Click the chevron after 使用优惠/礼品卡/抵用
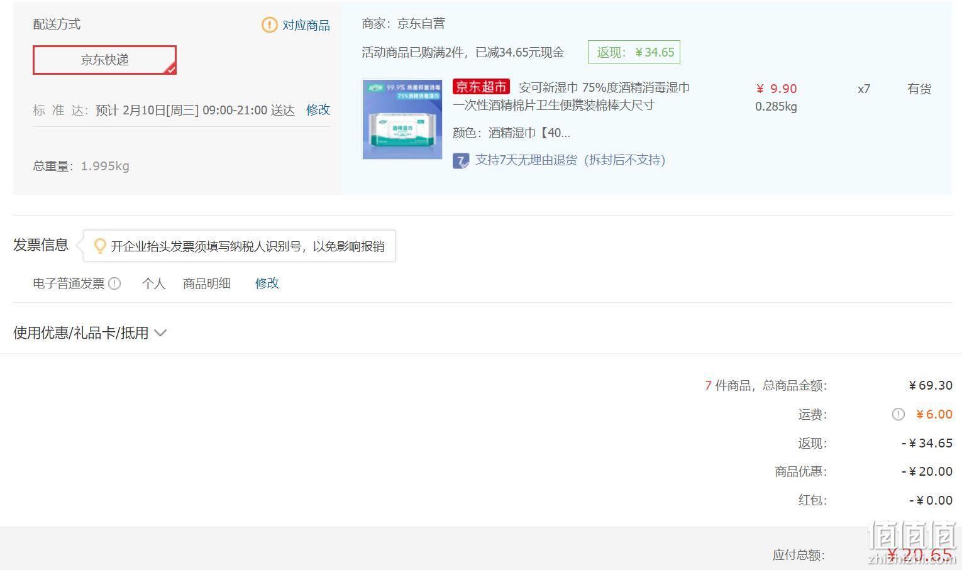 tap(160, 333)
